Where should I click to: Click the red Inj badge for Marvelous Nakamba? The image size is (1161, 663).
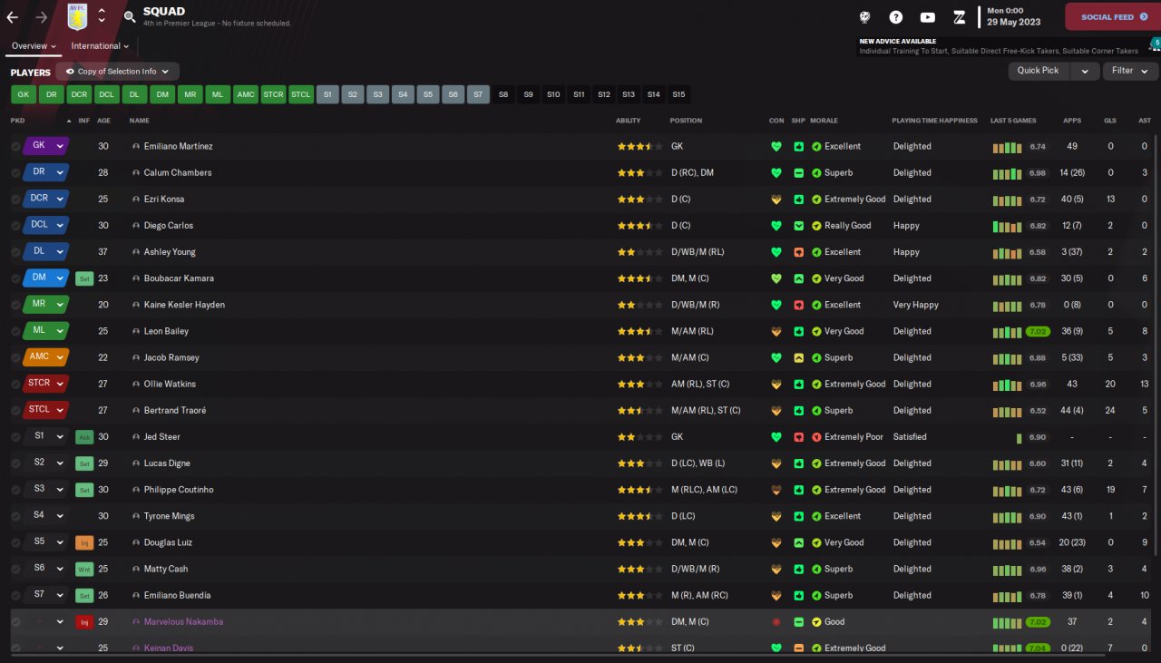[84, 622]
